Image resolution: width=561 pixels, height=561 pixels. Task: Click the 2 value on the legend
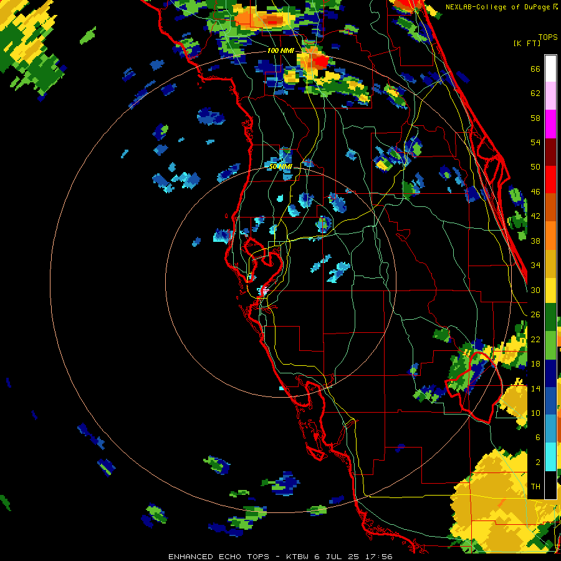[x=537, y=463]
